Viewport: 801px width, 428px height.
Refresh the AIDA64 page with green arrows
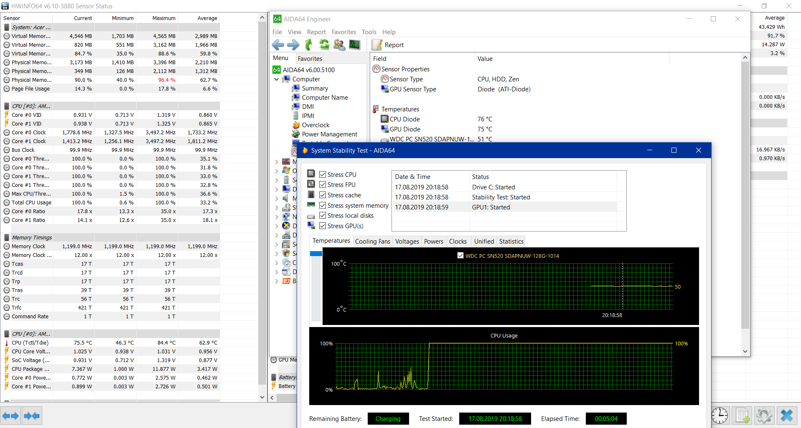click(x=324, y=44)
